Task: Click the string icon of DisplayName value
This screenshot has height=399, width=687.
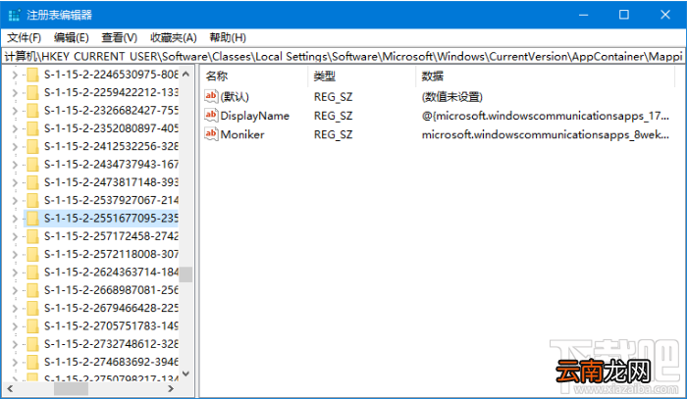Action: [x=211, y=115]
